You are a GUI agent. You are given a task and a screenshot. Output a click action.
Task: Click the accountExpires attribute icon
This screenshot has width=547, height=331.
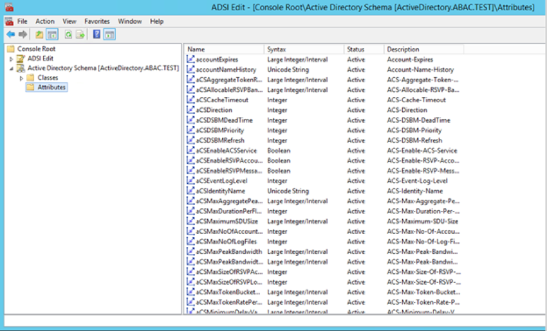coord(191,59)
